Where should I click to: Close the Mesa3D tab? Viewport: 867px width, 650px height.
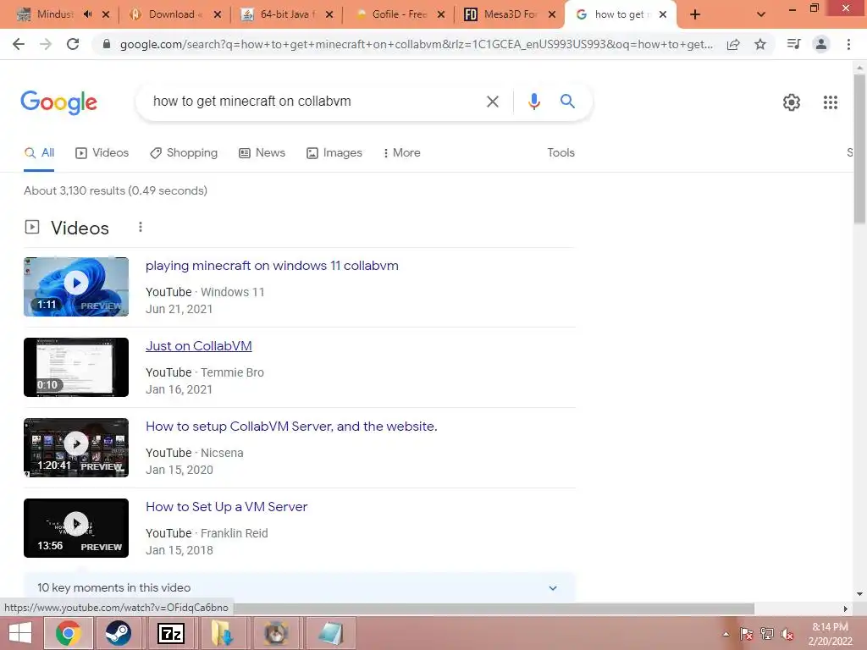552,15
